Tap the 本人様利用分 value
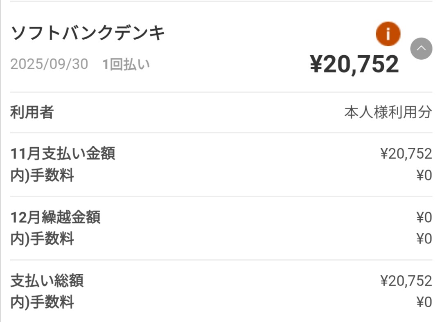This screenshot has height=322, width=442. 388,112
